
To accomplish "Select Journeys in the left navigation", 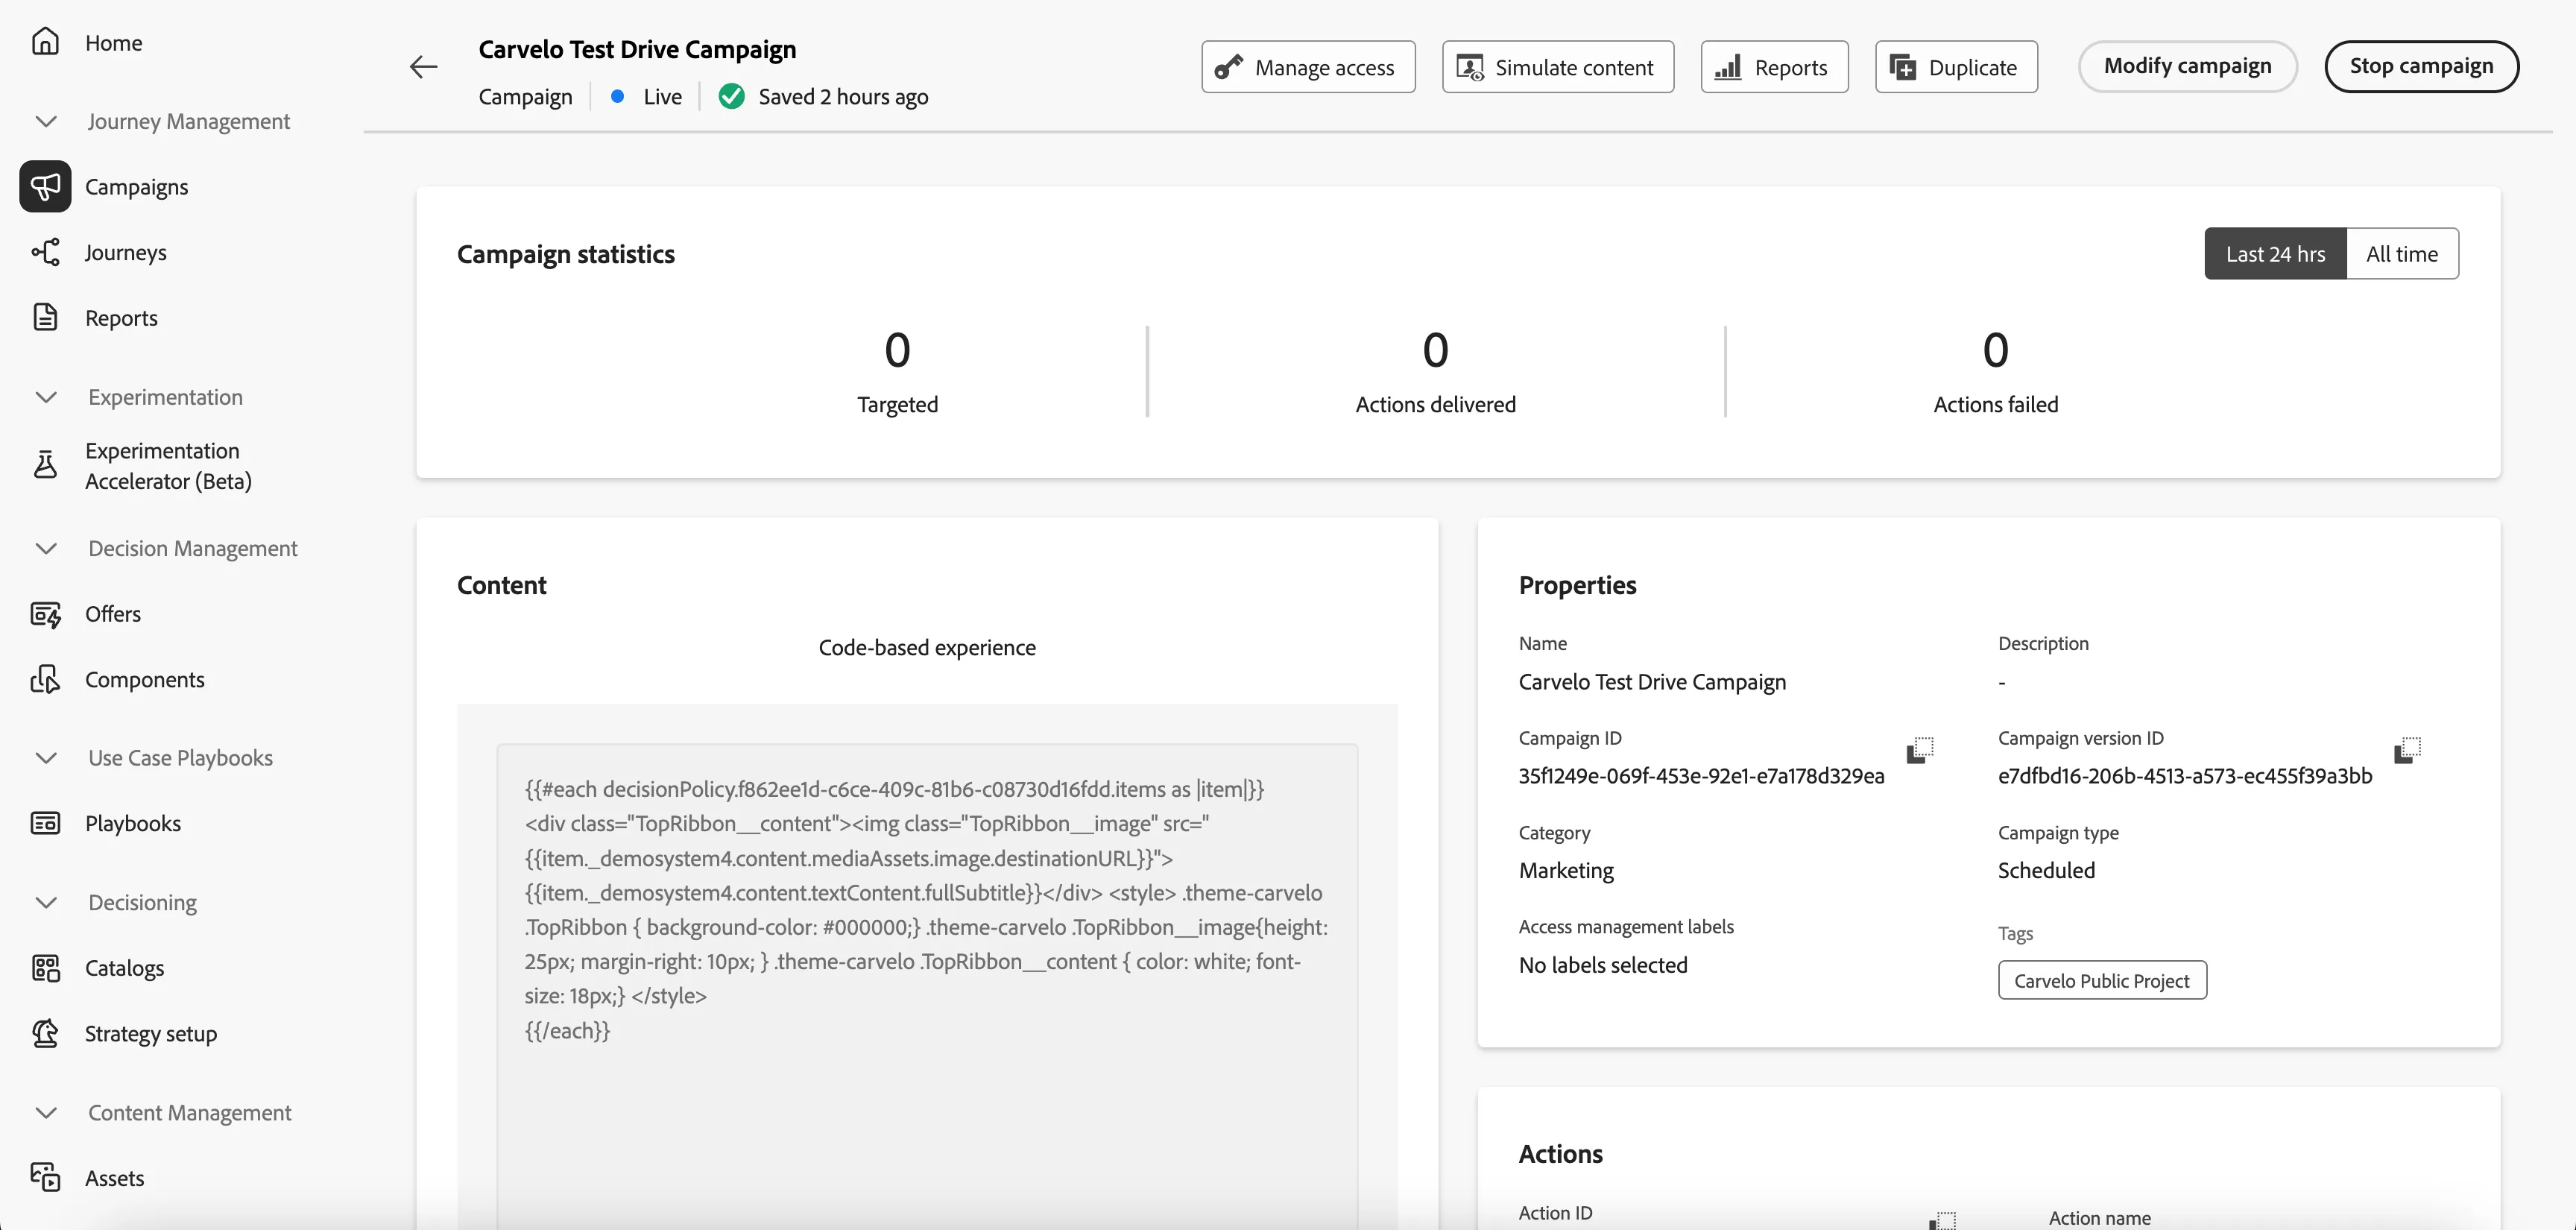I will tap(125, 252).
